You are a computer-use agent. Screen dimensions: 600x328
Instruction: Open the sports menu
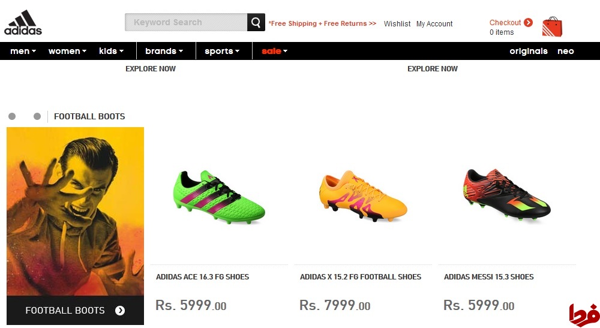[222, 51]
